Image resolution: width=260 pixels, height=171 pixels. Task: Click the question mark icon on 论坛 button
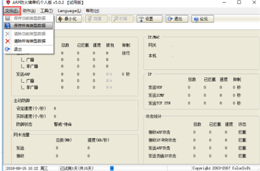pyautogui.click(x=196, y=19)
